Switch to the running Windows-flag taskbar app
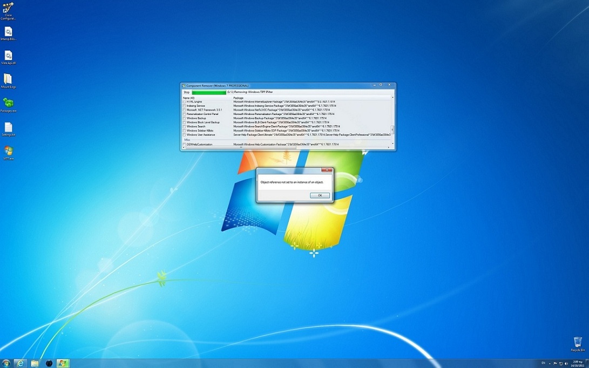 [x=63, y=363]
